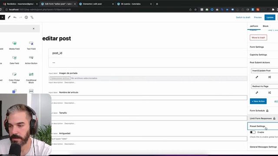Click the orange extension icon in browser toolbar
The image size is (278, 156).
point(258,10)
